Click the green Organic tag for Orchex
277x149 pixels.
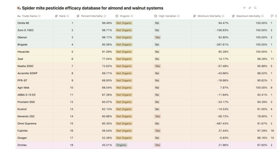[x=121, y=145]
